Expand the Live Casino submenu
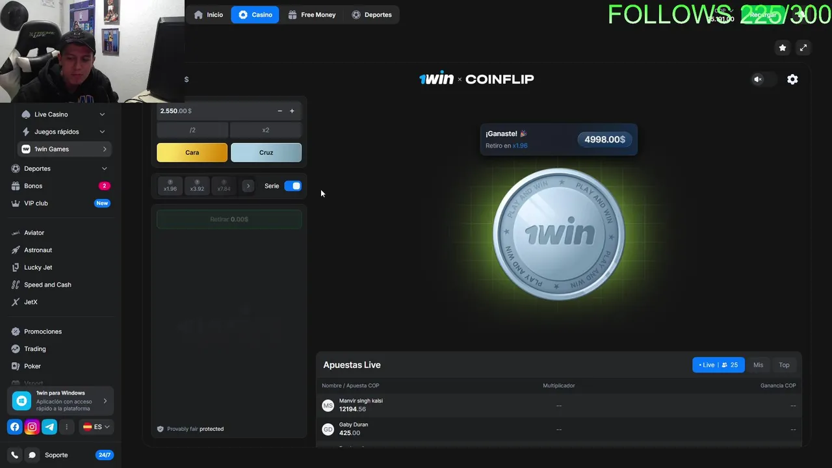The image size is (832, 468). (x=102, y=114)
